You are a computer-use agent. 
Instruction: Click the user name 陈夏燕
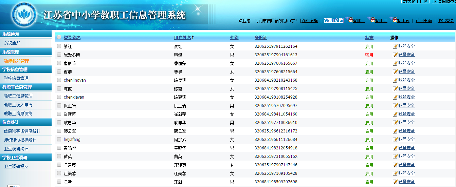click(180, 97)
